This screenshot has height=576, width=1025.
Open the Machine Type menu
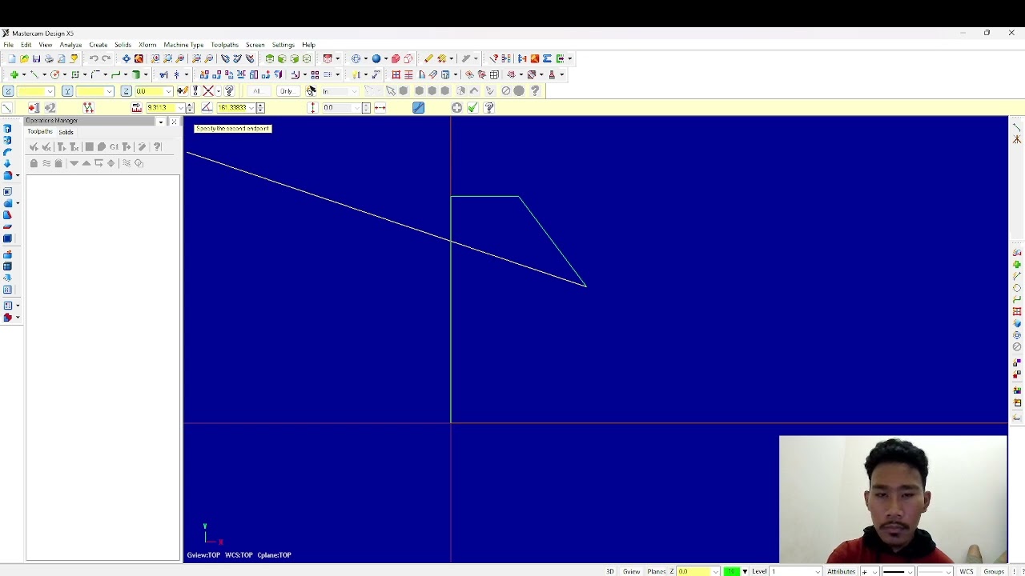click(183, 45)
